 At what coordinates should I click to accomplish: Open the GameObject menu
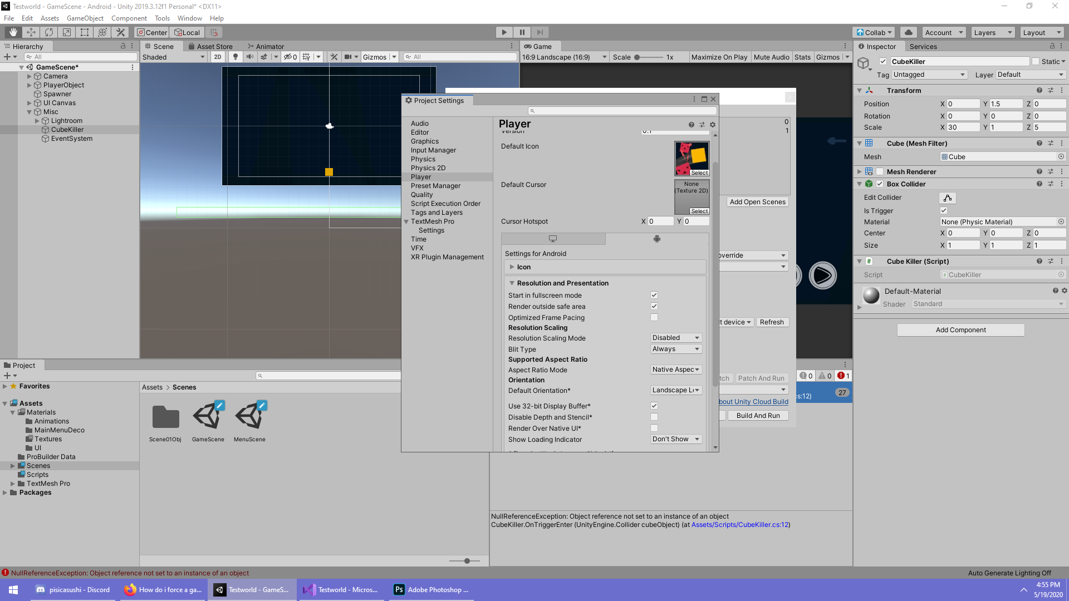coord(85,18)
